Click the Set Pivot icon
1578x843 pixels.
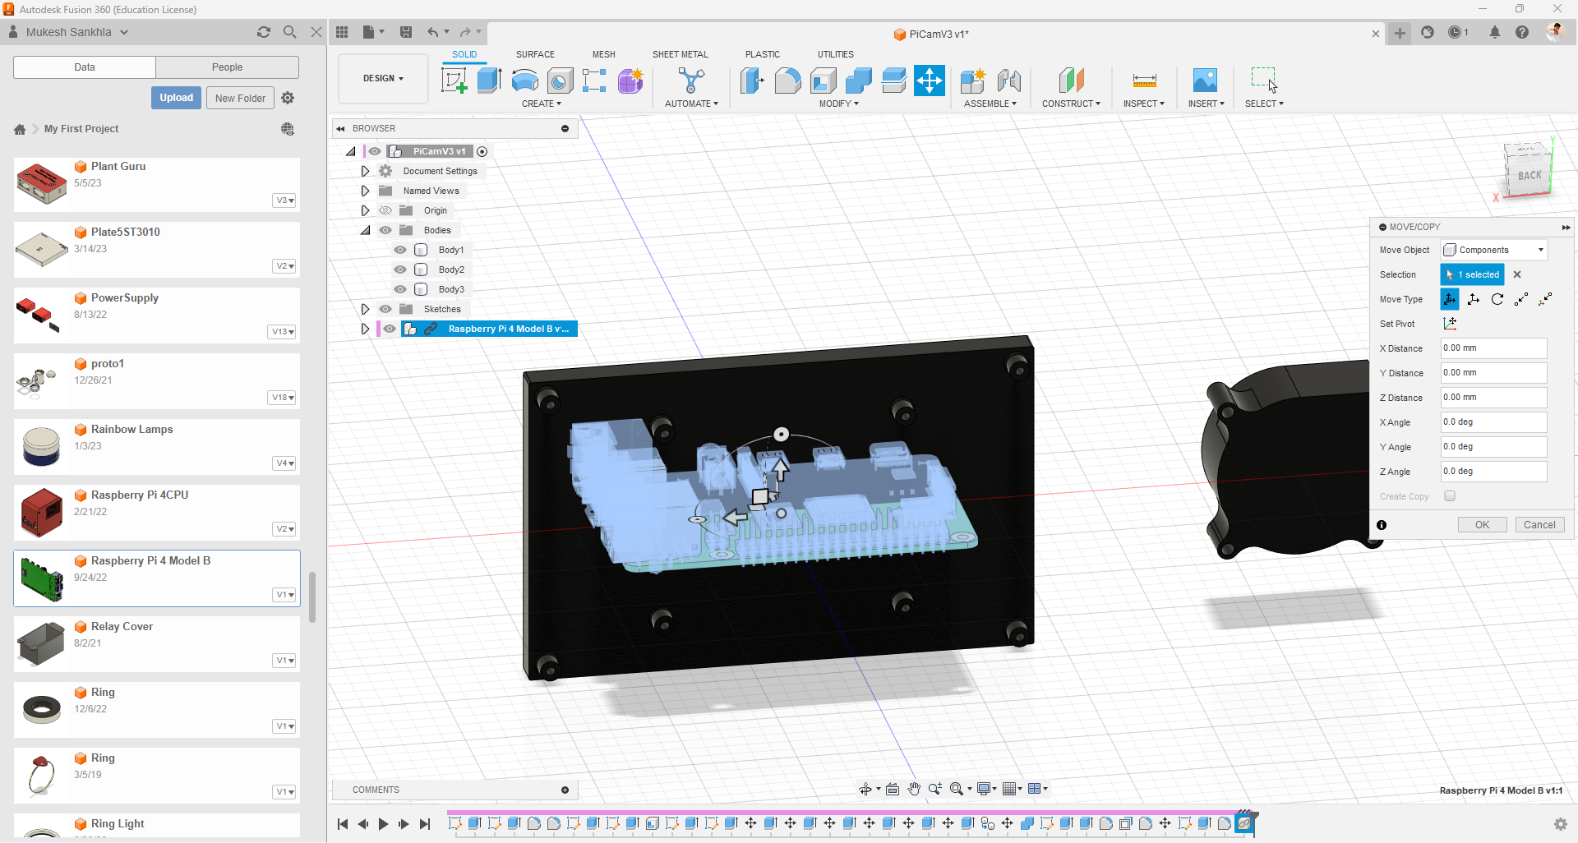1450,324
